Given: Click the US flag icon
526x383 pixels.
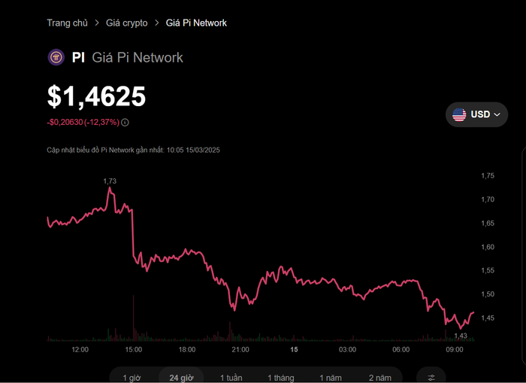Looking at the screenshot, I should tap(459, 114).
